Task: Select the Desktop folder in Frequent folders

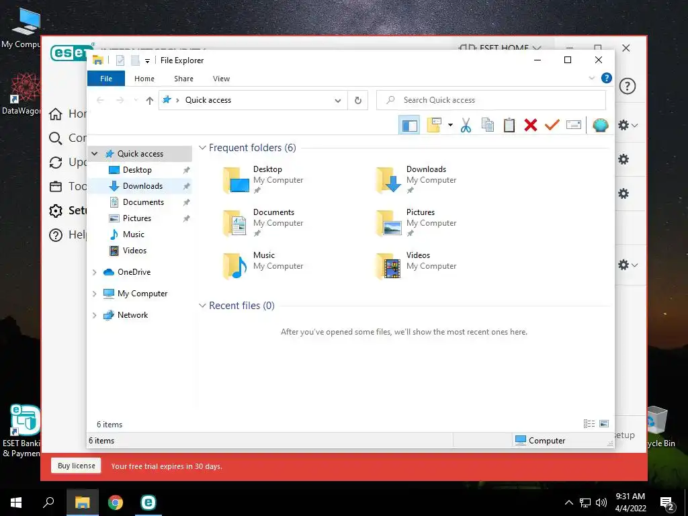Action: point(263,180)
